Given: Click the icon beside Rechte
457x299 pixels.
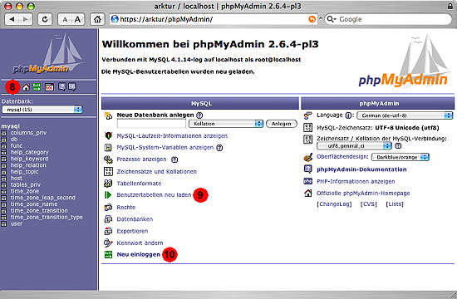Looking at the screenshot, I should pyautogui.click(x=108, y=207).
